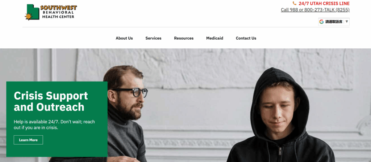Click the 24/7 UTAH CRISIS LINE heading
371x162 pixels.
324,4
